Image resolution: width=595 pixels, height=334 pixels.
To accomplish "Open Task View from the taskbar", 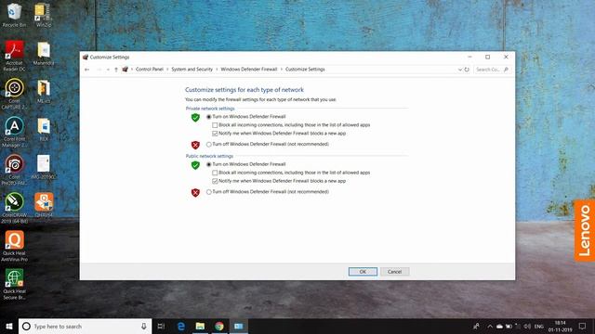I will point(161,326).
